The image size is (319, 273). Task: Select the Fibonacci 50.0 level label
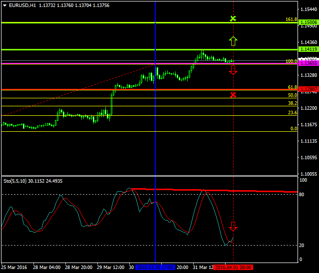[293, 95]
